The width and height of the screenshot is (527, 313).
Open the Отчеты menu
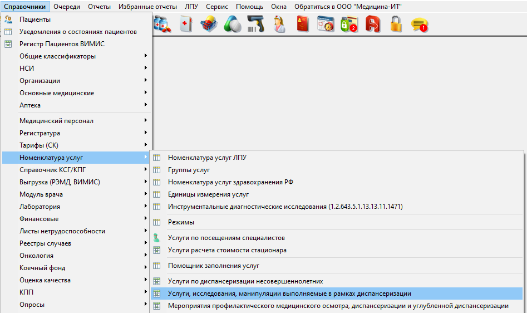point(100,7)
